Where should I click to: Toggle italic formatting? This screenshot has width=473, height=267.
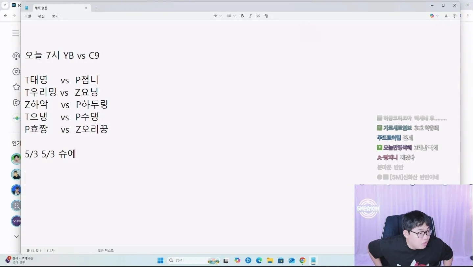click(250, 16)
